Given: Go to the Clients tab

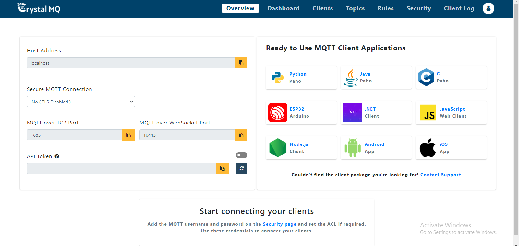Looking at the screenshot, I should 323,8.
